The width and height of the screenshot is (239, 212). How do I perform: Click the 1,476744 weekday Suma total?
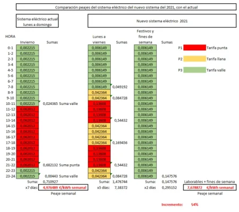[x=120, y=182]
